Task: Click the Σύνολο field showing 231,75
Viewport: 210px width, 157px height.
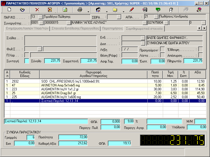Action: (52, 61)
